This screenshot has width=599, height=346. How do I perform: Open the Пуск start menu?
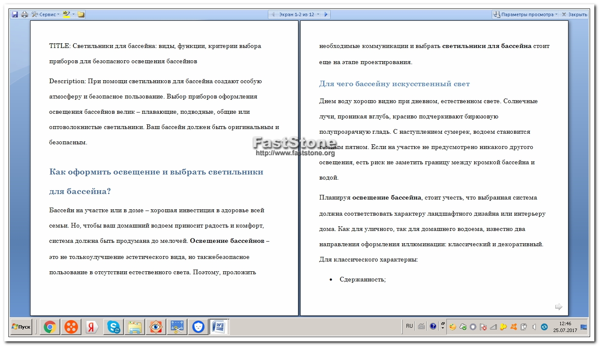(x=21, y=327)
